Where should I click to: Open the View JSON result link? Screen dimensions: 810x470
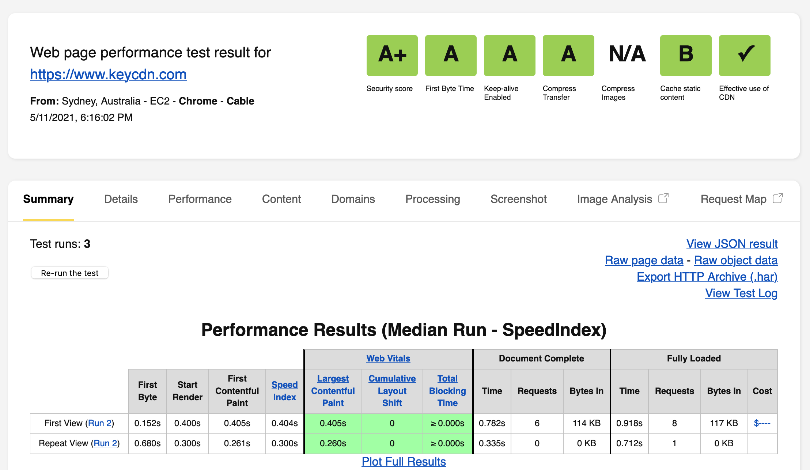pos(732,244)
